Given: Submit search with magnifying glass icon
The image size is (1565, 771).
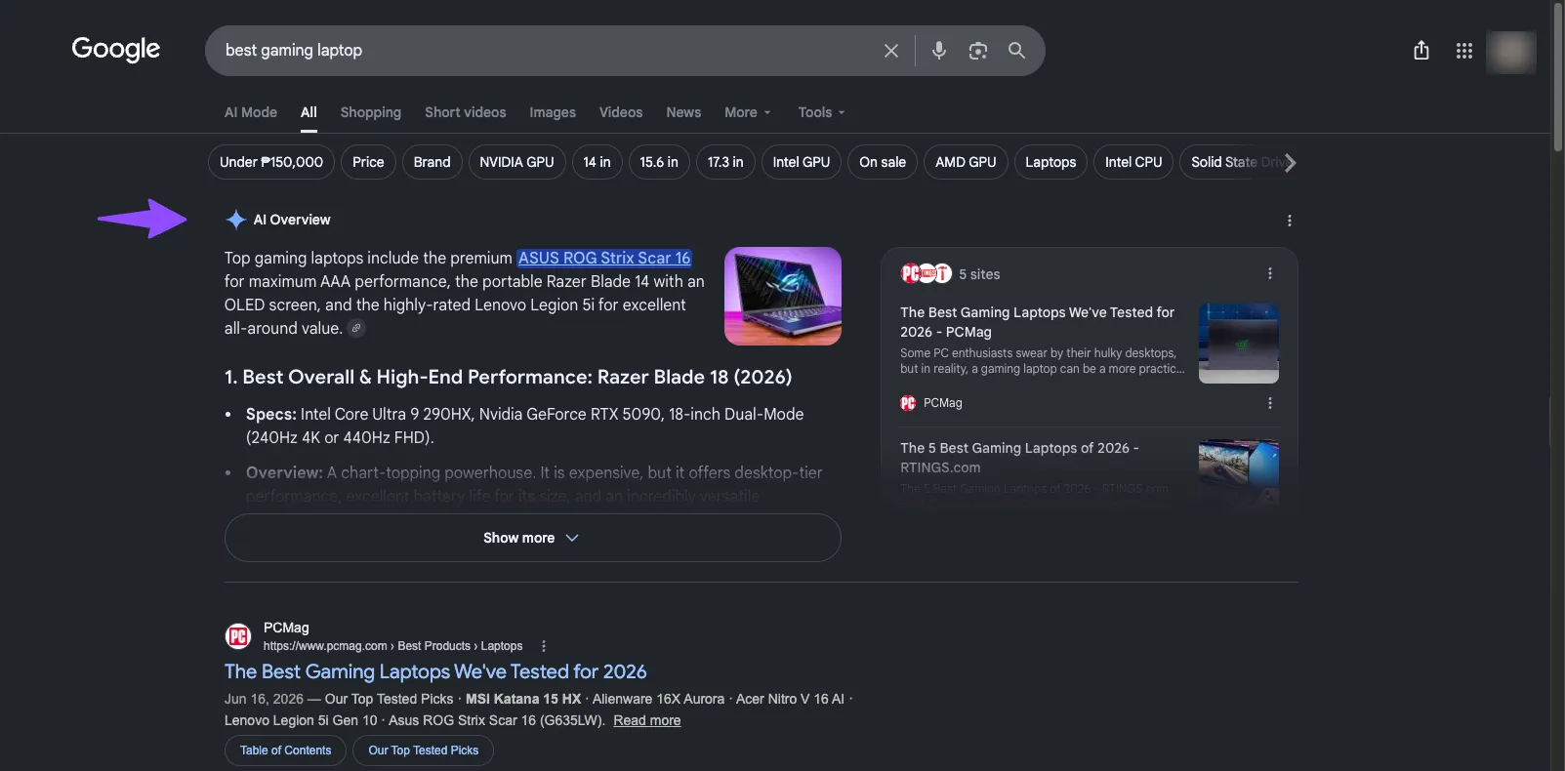Looking at the screenshot, I should 1016,51.
